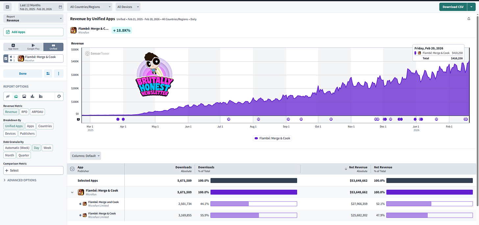This screenshot has width=479, height=225.
Task: Click Flambé: Merge and Cook iOS revenue bar
Action: point(430,204)
